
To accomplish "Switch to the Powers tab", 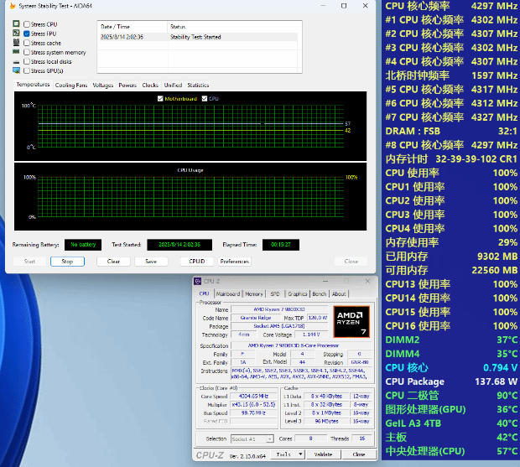I will click(x=127, y=86).
